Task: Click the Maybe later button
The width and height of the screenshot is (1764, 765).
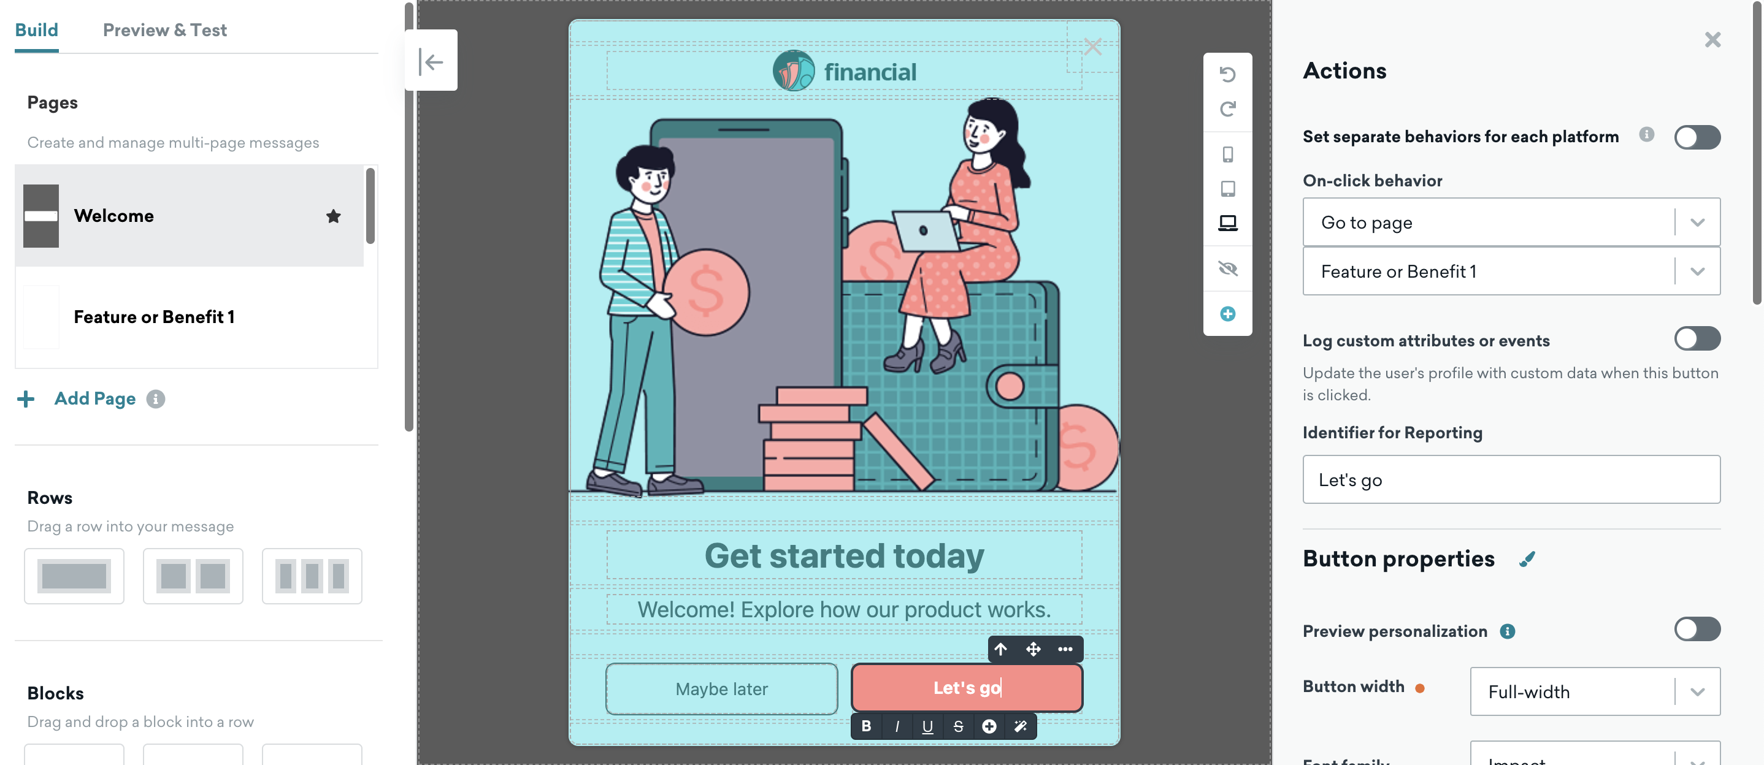Action: tap(720, 687)
